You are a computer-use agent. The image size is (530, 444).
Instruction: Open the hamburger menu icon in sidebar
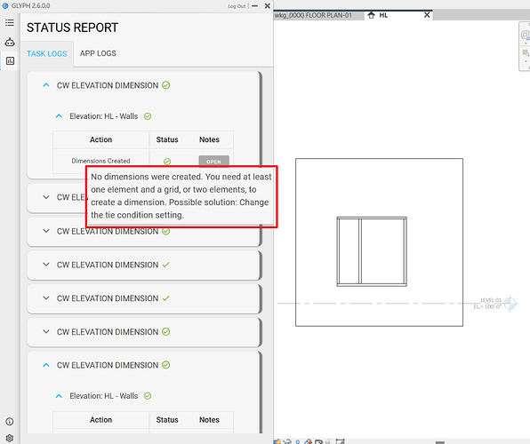pyautogui.click(x=10, y=22)
